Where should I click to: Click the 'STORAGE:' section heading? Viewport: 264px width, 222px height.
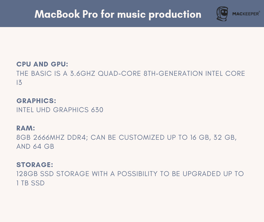[x=35, y=165]
